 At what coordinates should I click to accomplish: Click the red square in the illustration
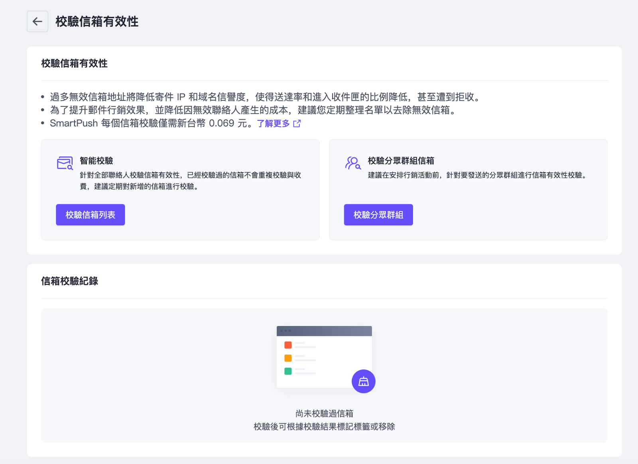288,345
